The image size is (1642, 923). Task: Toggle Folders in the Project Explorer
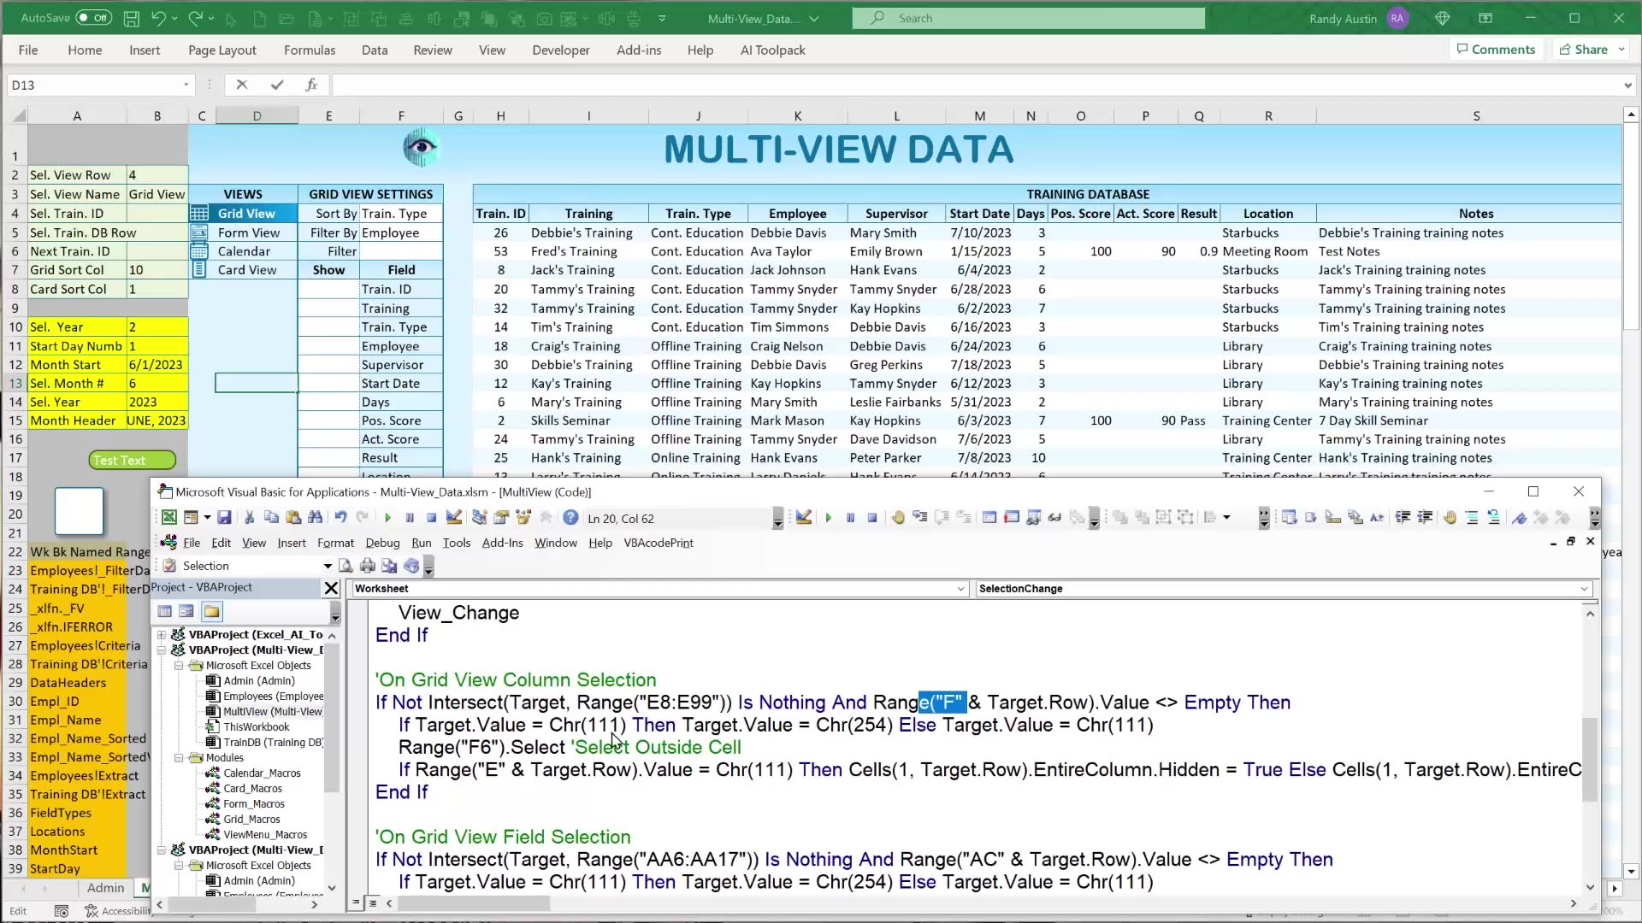(x=211, y=611)
